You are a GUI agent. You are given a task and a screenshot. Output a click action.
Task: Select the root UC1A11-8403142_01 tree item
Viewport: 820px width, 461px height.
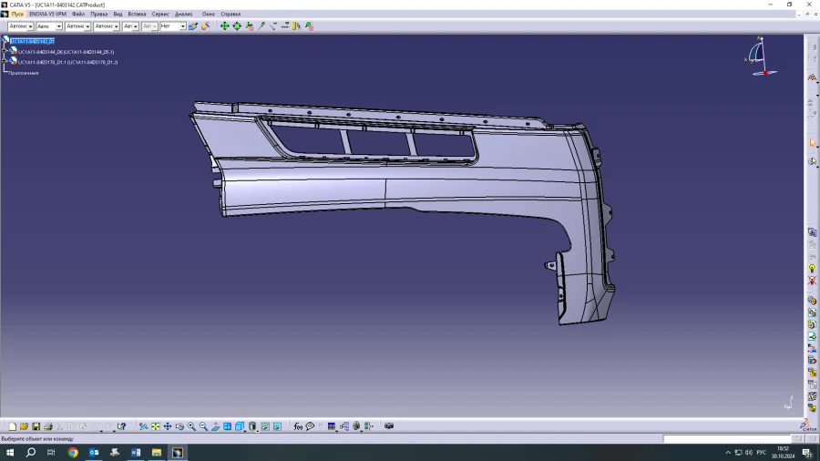pyautogui.click(x=33, y=41)
